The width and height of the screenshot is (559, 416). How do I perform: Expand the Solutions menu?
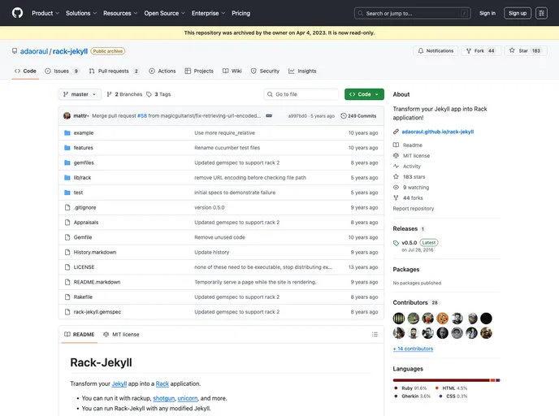point(81,13)
